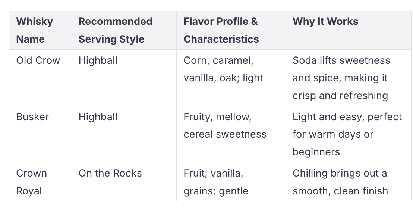Select the Busker whisky name cell
The image size is (413, 210).
coord(40,134)
